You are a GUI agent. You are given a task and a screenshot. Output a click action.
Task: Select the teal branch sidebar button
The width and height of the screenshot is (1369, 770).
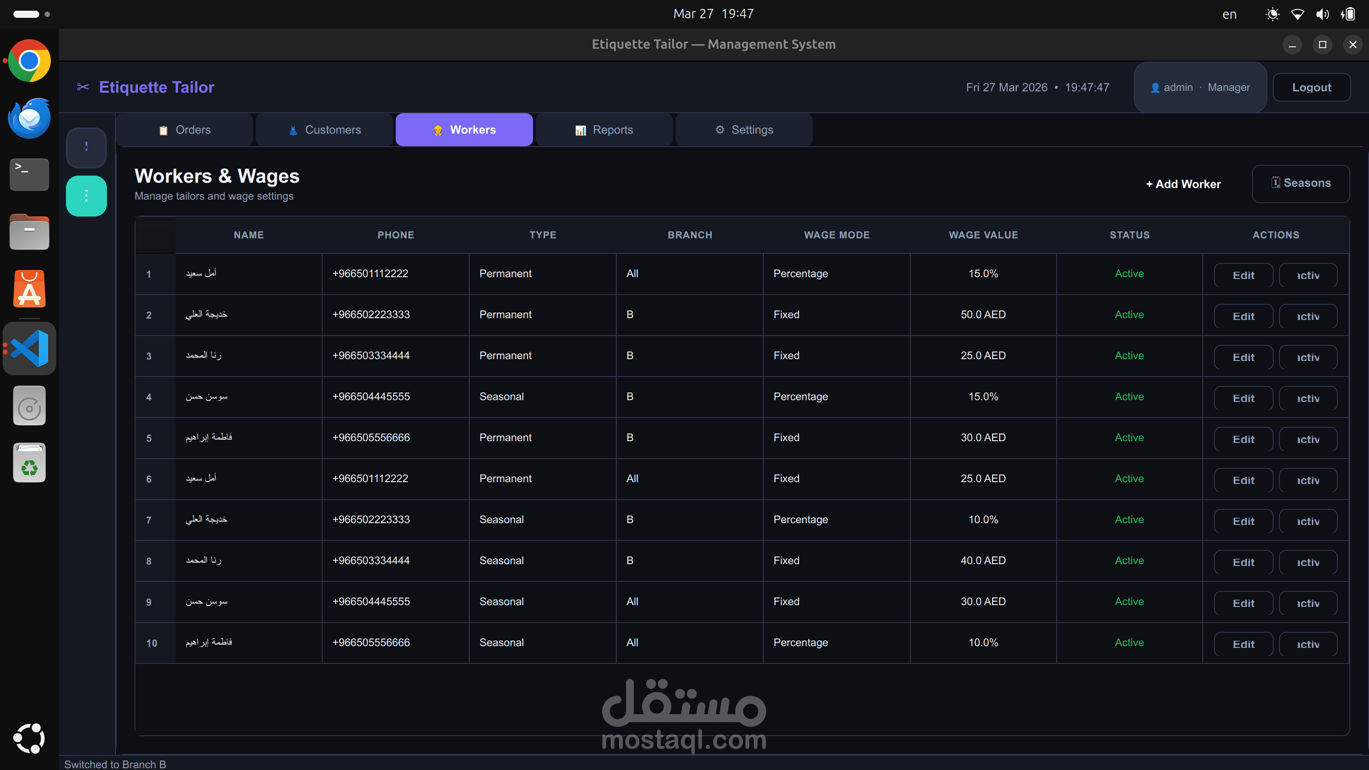point(86,196)
